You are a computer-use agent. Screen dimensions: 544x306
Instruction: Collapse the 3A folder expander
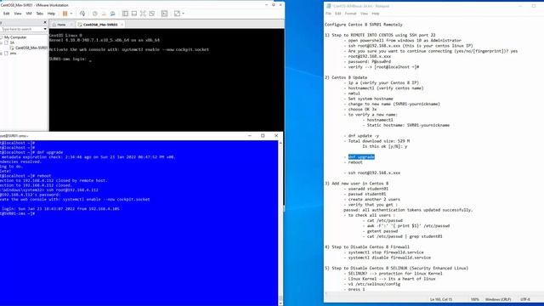(2, 42)
